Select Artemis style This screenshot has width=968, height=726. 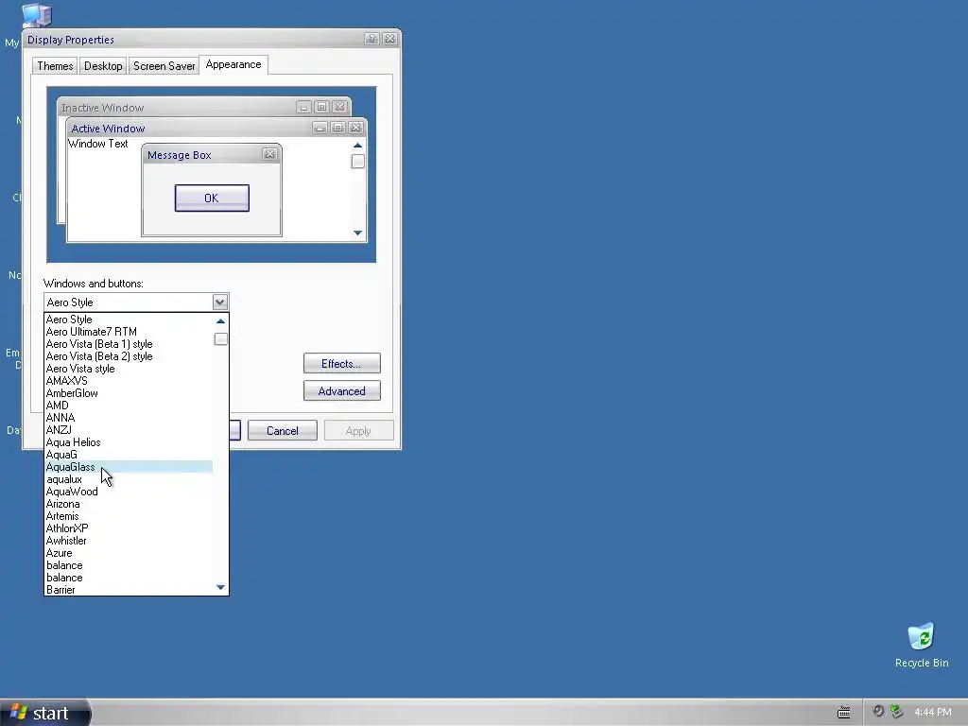pos(129,516)
